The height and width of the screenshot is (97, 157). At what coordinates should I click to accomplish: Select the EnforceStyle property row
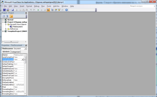tap(13, 80)
